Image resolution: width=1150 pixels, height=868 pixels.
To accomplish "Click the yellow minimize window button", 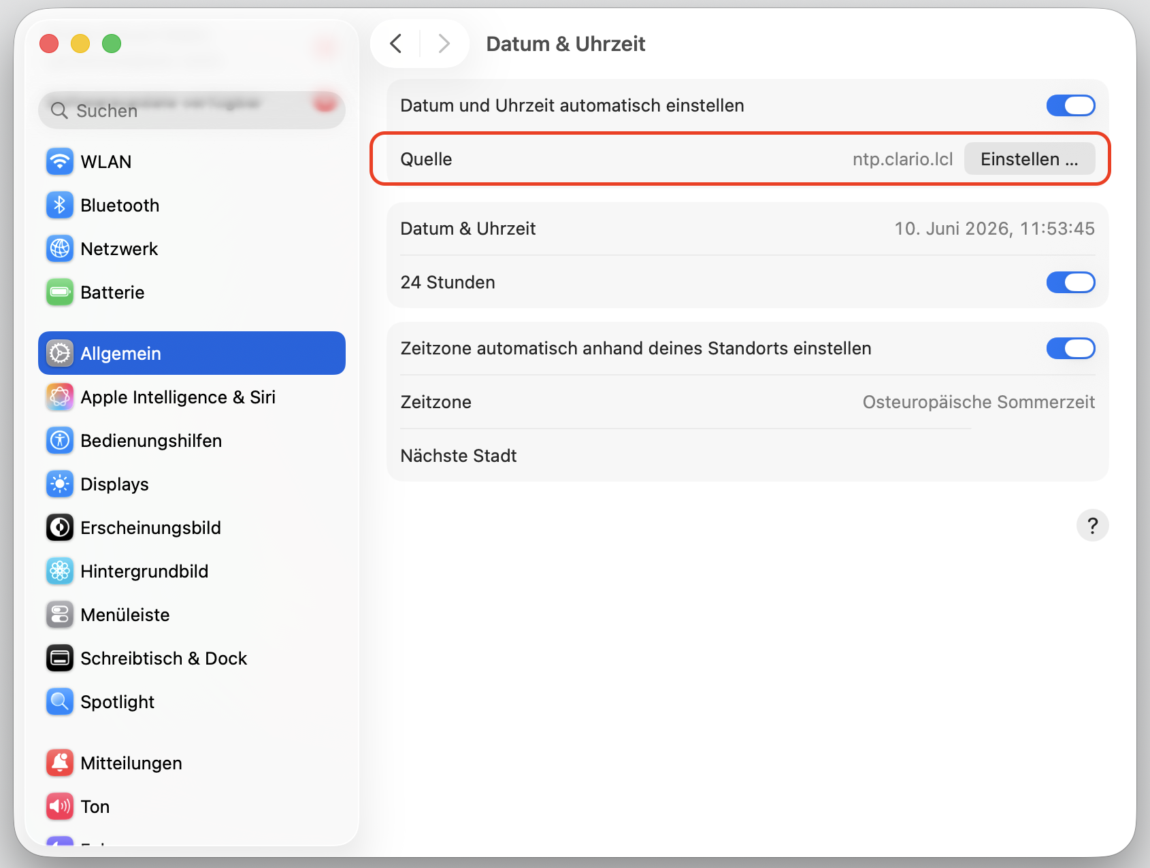I will 80,44.
